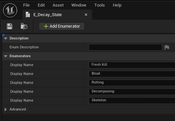The width and height of the screenshot is (175, 121).
Task: Add a new enumerator
Action: (x=62, y=26)
